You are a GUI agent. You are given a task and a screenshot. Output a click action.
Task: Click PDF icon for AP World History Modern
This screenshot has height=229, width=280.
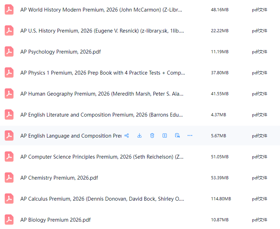[x=9, y=10]
